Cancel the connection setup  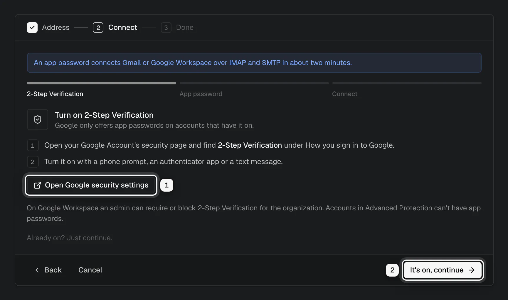(90, 270)
